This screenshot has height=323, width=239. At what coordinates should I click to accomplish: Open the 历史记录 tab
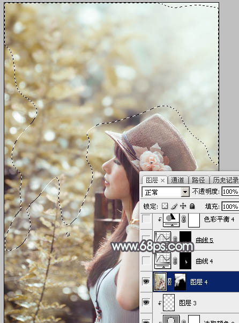pyautogui.click(x=225, y=180)
